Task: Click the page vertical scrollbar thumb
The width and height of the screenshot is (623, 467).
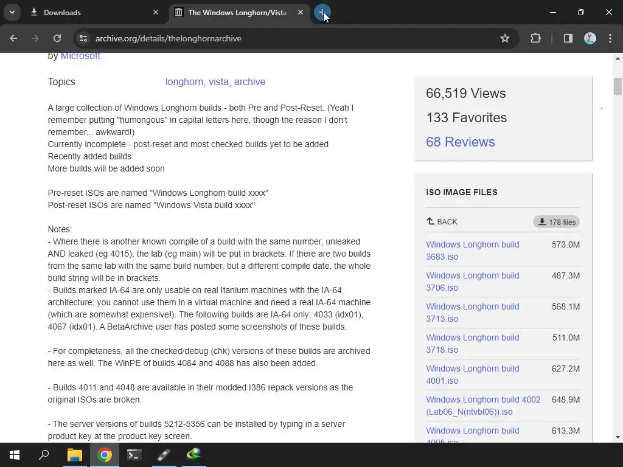Action: pos(618,86)
